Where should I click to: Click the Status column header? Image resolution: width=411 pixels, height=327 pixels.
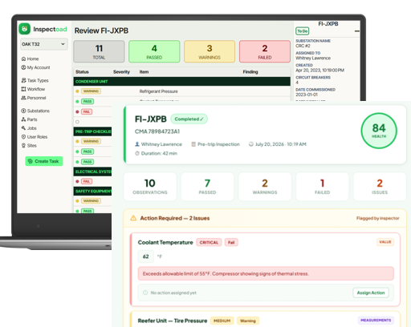(82, 72)
